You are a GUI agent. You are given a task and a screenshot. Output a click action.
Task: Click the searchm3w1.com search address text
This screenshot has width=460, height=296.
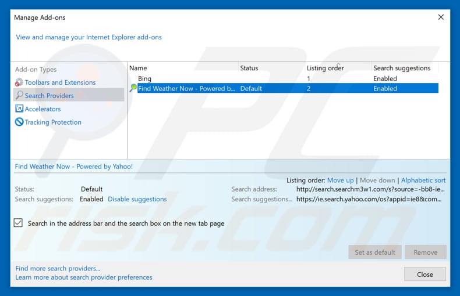[x=370, y=189]
